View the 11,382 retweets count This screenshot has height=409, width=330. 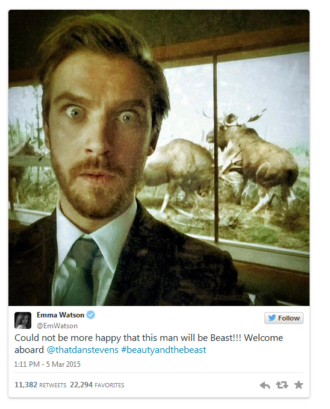(x=26, y=385)
